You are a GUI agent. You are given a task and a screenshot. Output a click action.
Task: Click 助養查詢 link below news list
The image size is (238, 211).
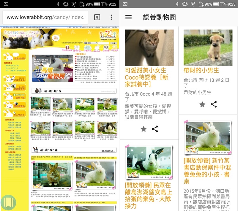pyautogui.click(x=97, y=82)
